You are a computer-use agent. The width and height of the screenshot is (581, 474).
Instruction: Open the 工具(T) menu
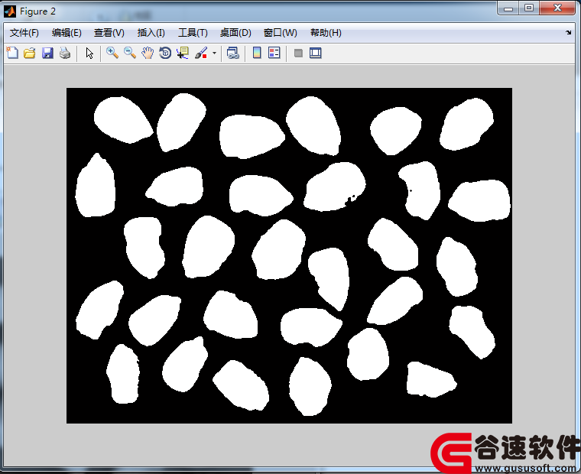click(193, 33)
